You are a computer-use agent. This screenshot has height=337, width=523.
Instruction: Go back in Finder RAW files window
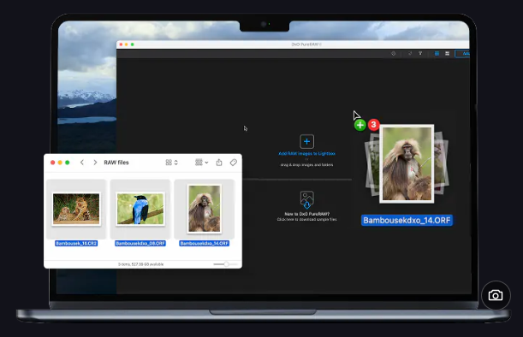(x=81, y=163)
